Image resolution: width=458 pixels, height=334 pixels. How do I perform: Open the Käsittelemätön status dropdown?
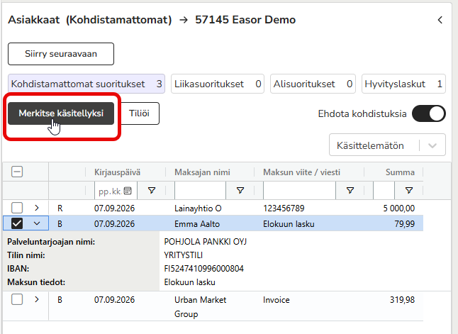coord(387,145)
